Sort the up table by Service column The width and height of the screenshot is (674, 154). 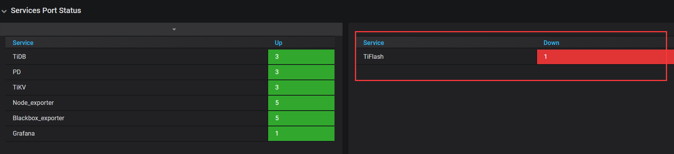(23, 43)
